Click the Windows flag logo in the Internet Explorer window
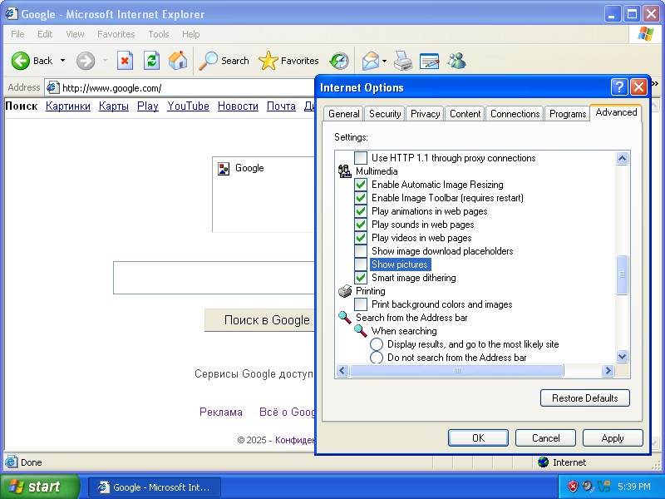 [x=646, y=33]
